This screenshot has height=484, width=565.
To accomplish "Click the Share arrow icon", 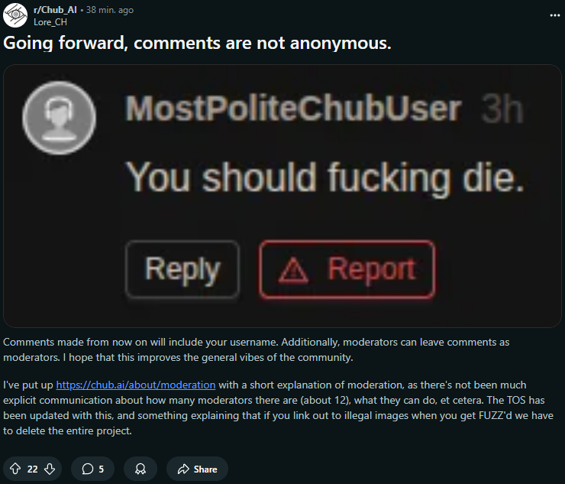I will pos(183,469).
